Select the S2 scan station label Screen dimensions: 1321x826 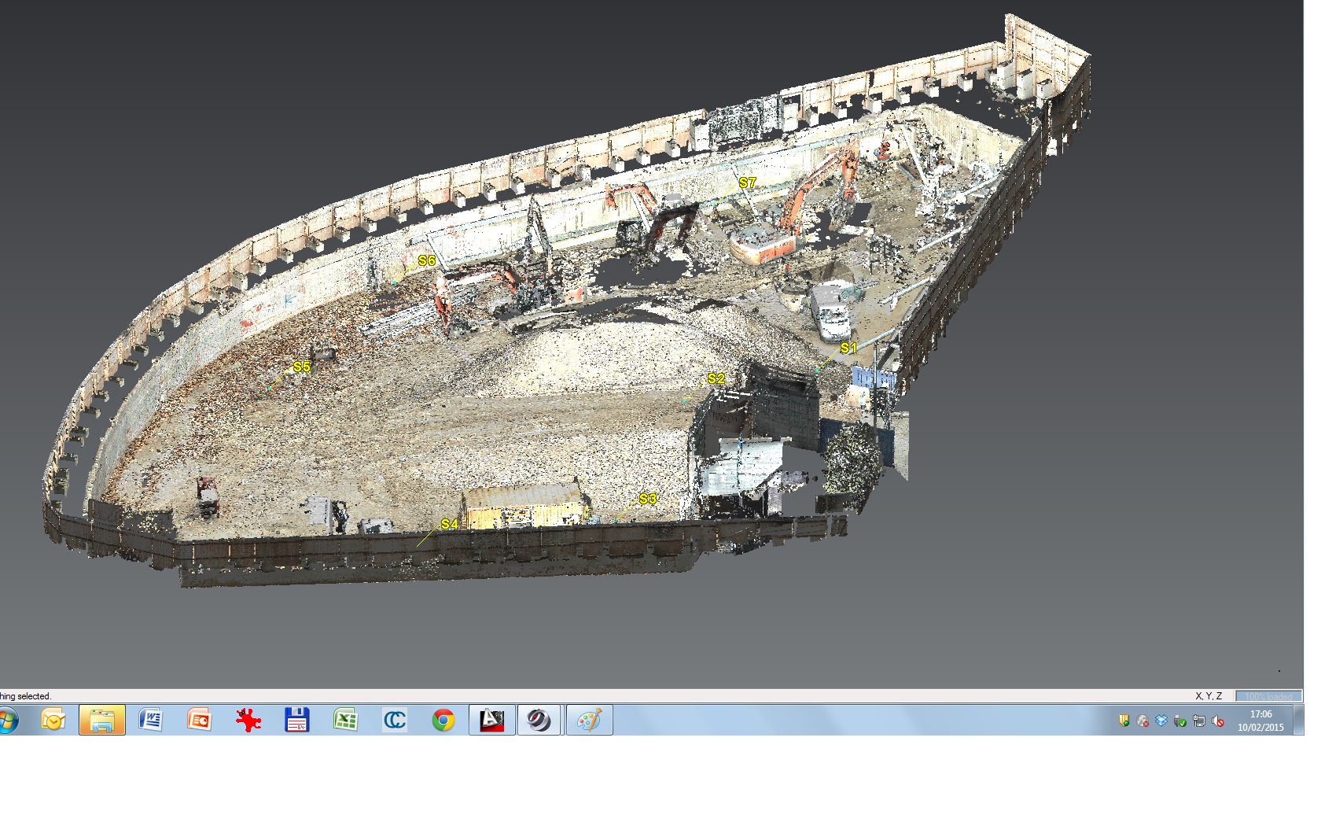point(716,378)
